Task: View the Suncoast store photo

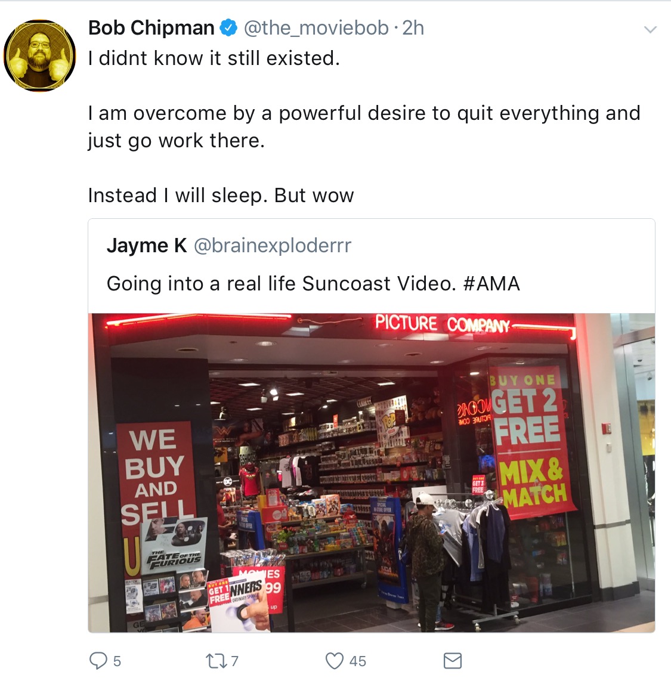Action: click(371, 473)
